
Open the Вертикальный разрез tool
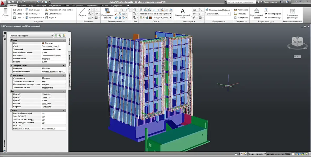[256, 13]
